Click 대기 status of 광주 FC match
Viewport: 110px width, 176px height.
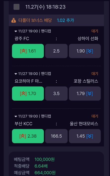click(95, 31)
